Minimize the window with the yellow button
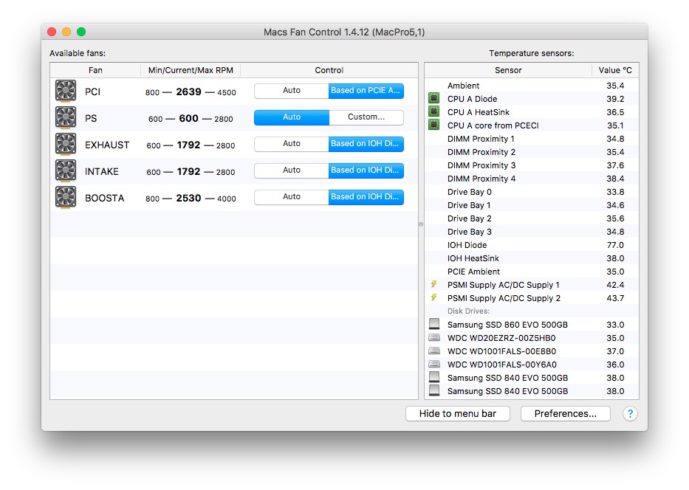The height and width of the screenshot is (490, 689). tap(66, 32)
